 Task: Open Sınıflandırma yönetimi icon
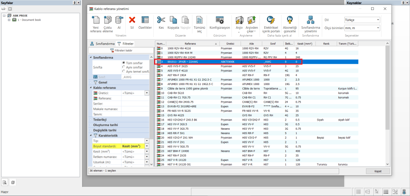tap(311, 20)
